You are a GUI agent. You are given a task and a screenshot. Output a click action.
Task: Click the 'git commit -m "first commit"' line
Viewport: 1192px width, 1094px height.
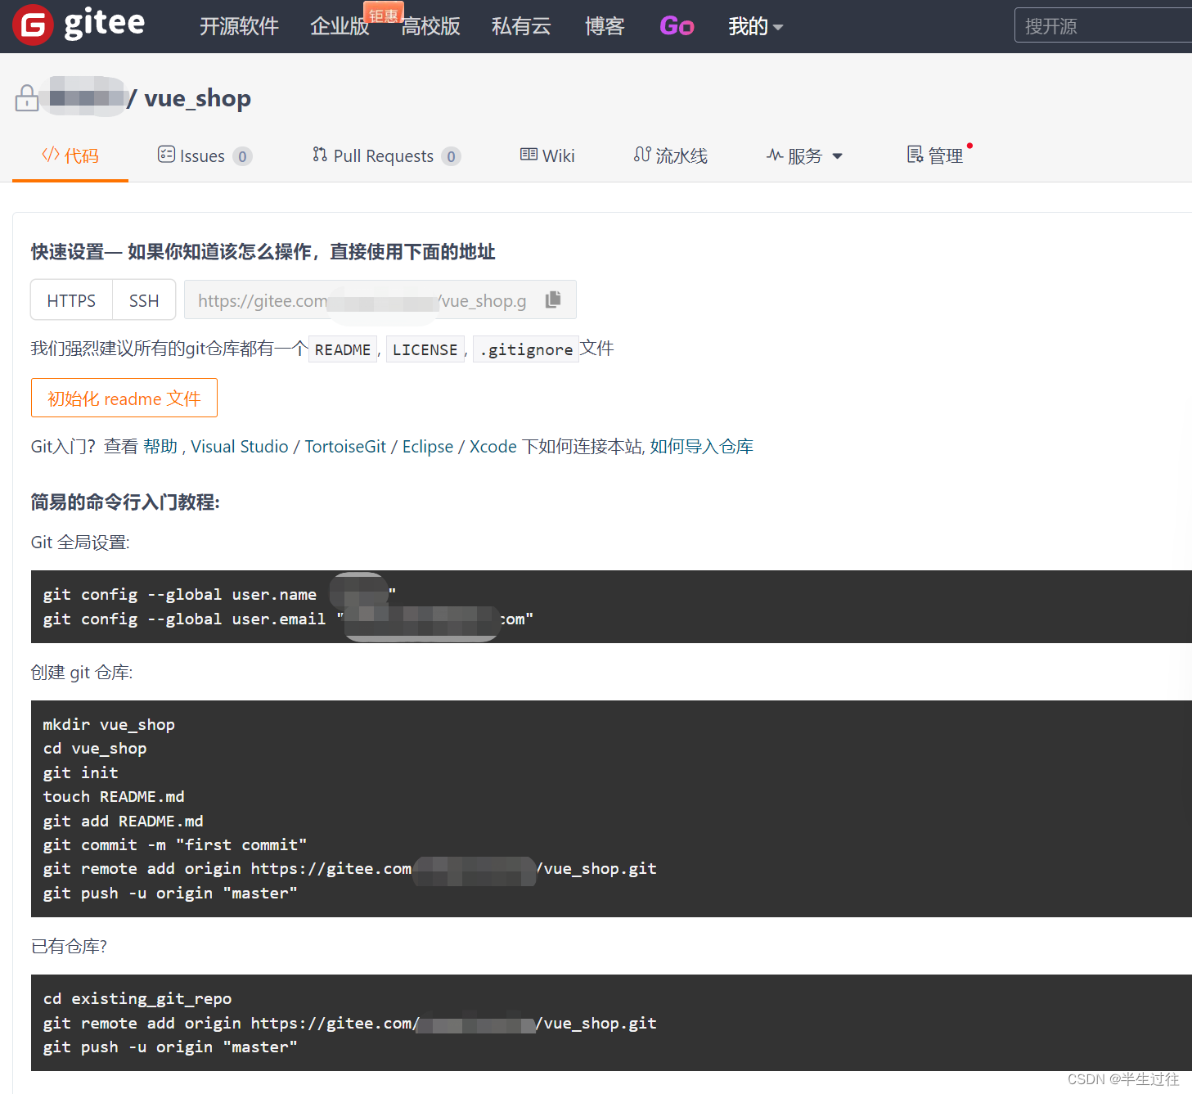pos(175,844)
